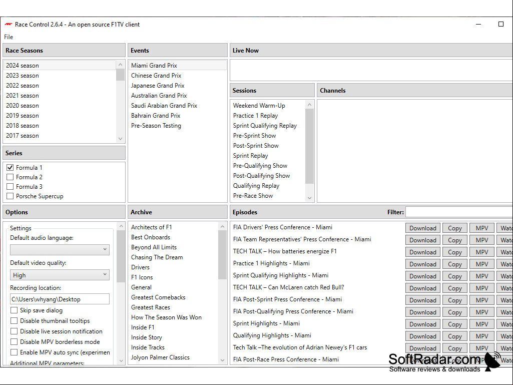Image resolution: width=513 pixels, height=385 pixels.
Task: Open Sprint Highlights - Miami in MPV
Action: (481, 324)
